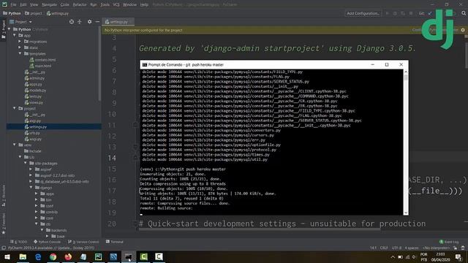Viewport: 468px width, 263px height.
Task: Click the CRLF line separator status entry
Action: pos(384,248)
